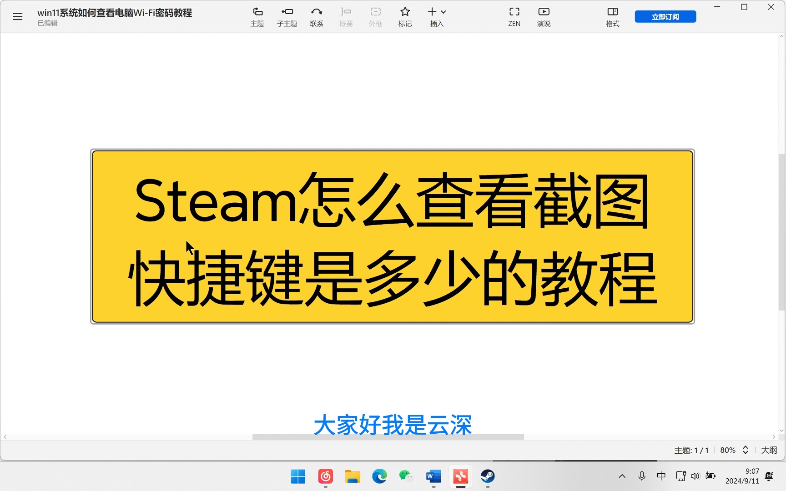Add a new topic with 主题 tool

[x=257, y=17]
